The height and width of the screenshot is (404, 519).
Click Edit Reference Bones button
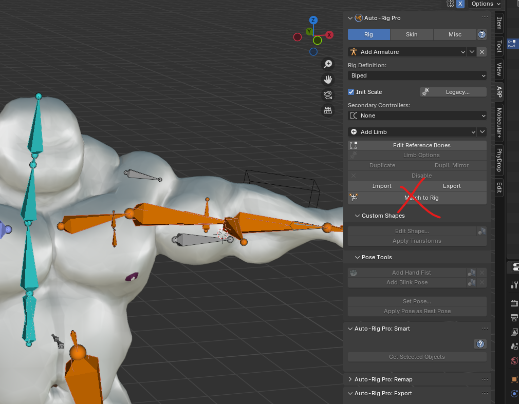click(417, 145)
